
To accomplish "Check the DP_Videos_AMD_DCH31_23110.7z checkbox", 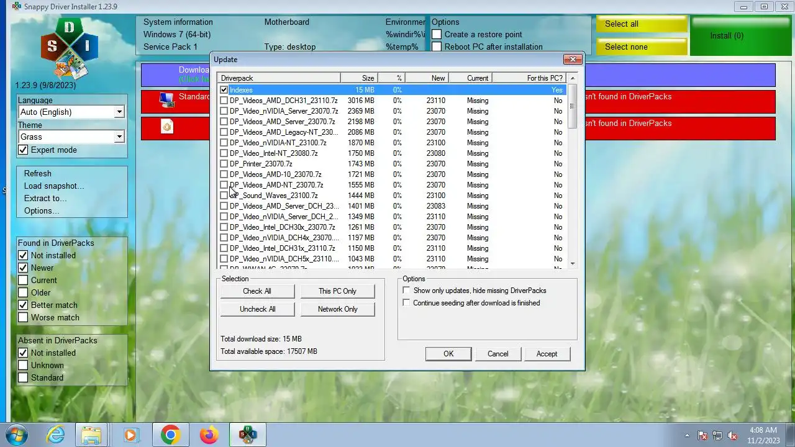I will click(224, 101).
